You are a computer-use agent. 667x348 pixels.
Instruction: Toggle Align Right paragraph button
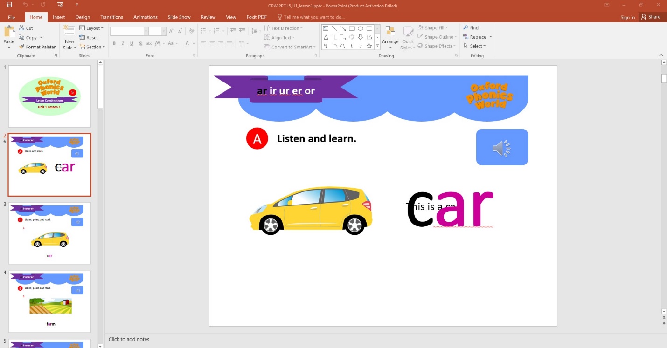pos(221,43)
